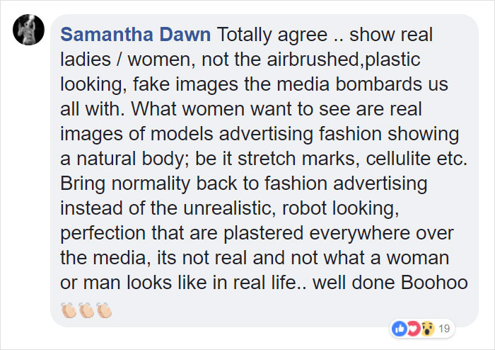Open the reaction count showing 19
Screen dimensions: 495x350
point(444,328)
